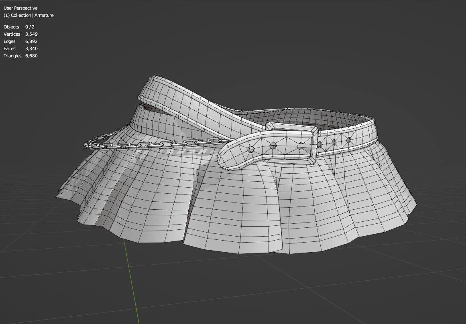Click the Vertices statistic showing 3,549
Screen dimensions: 466x324
[x=20, y=34]
